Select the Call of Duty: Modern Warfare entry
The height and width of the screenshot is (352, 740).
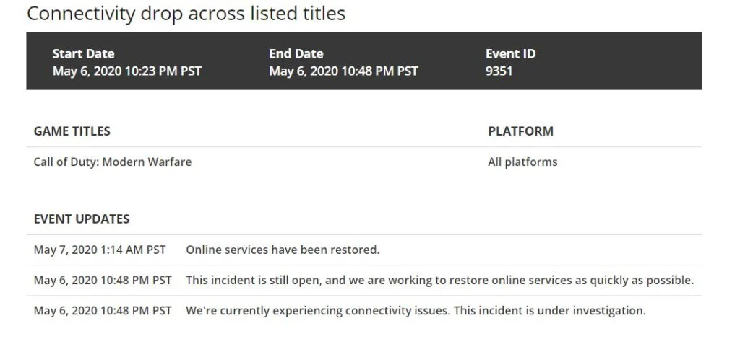(112, 162)
